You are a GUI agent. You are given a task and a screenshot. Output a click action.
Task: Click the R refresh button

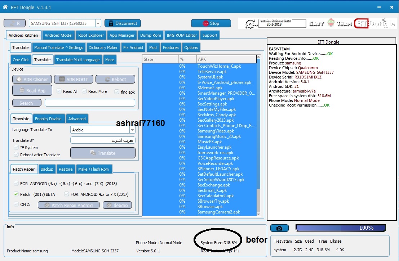click(x=14, y=23)
